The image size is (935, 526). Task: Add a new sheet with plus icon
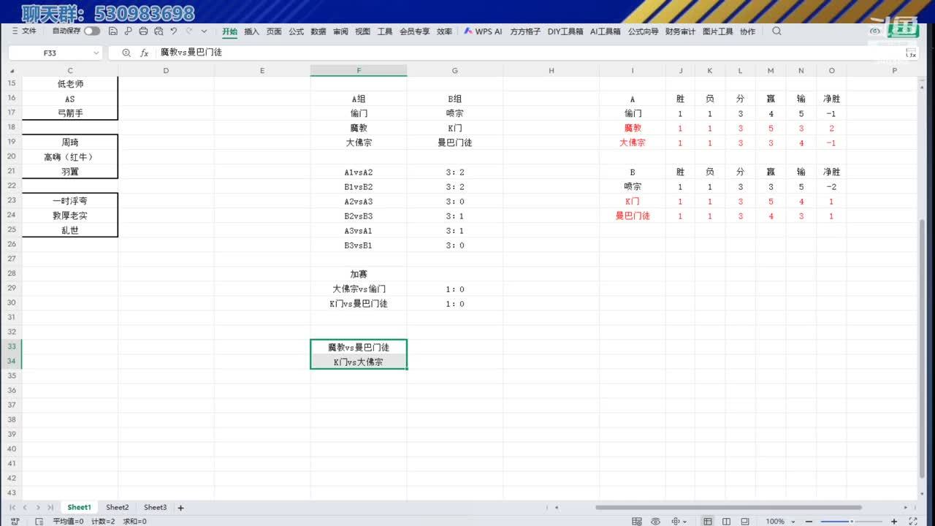(x=181, y=508)
